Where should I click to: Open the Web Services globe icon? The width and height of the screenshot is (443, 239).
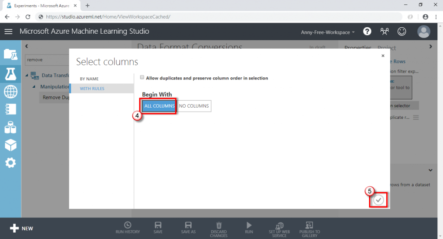(x=10, y=92)
